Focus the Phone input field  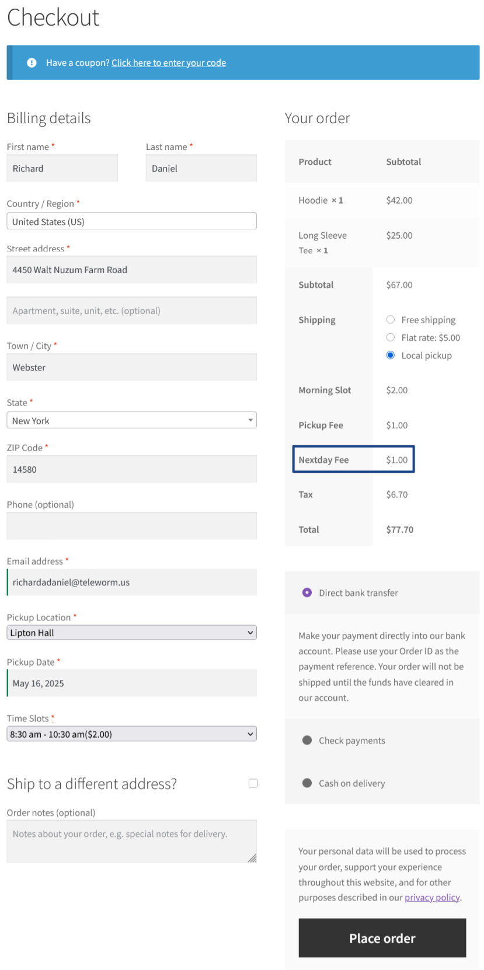(x=131, y=526)
